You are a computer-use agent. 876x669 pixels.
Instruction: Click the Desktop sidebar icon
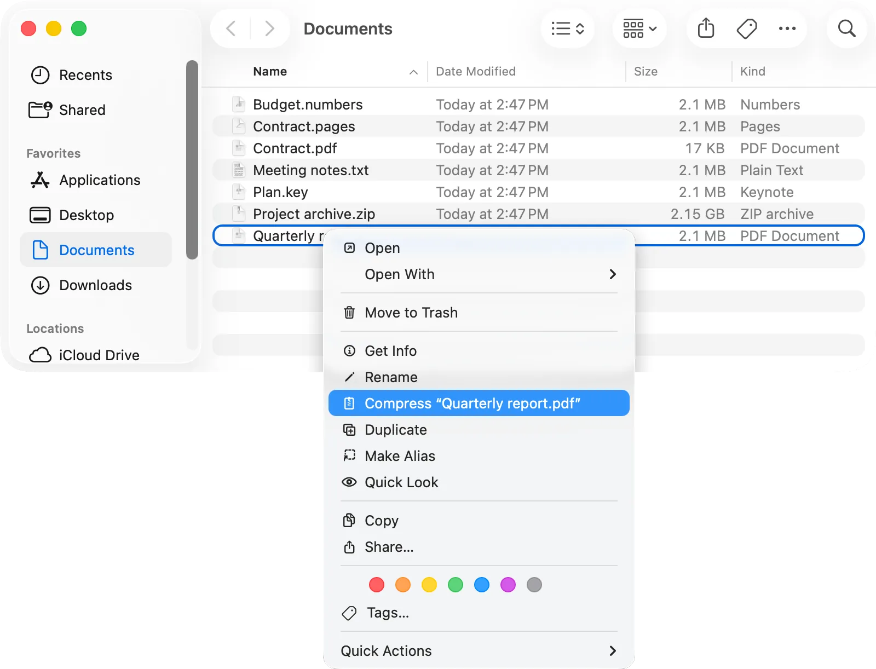click(x=40, y=215)
